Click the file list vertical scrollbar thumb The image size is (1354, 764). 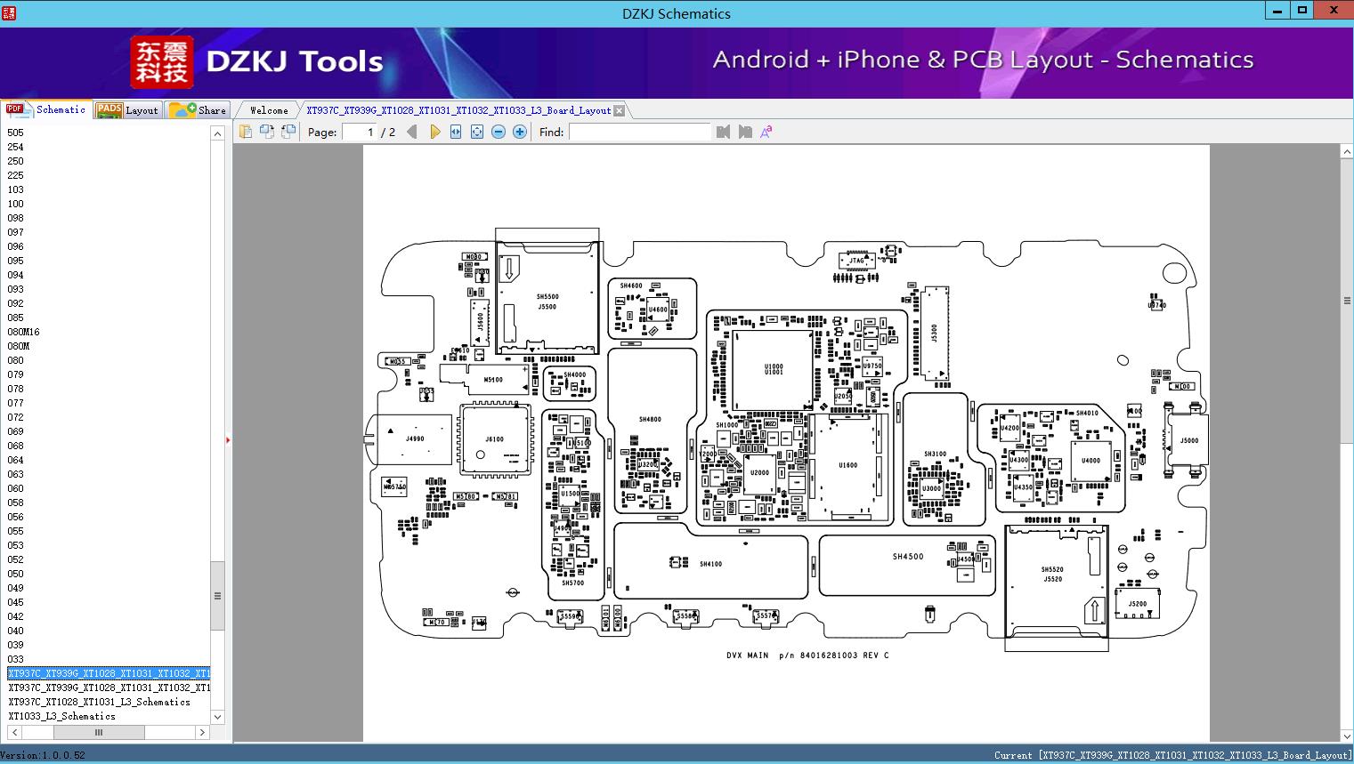pyautogui.click(x=217, y=596)
